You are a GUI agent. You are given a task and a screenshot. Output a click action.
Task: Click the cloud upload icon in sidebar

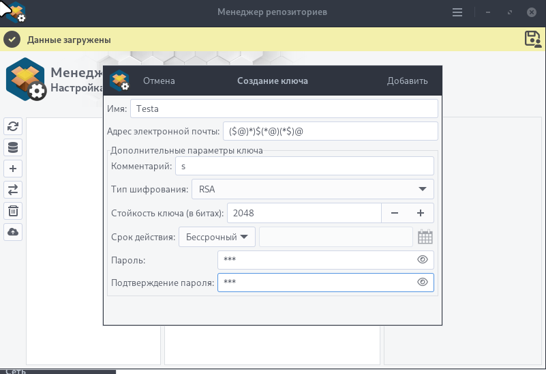(x=13, y=232)
